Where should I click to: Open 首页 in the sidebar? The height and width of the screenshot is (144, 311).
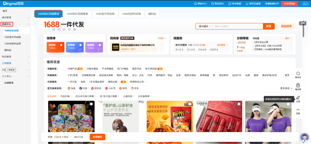[x=5, y=11]
